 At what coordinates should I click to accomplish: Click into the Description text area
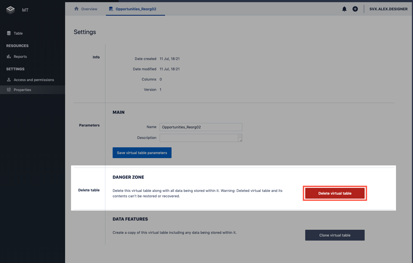[x=199, y=138]
